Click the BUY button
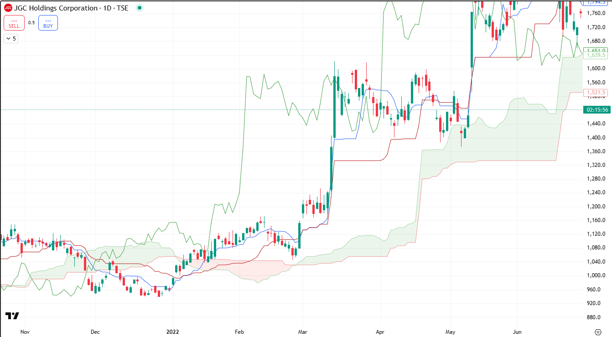The image size is (612, 337). click(48, 23)
